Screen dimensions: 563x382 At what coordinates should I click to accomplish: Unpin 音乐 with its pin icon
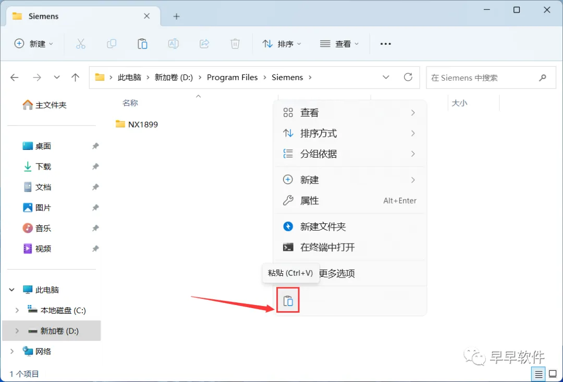coord(95,228)
